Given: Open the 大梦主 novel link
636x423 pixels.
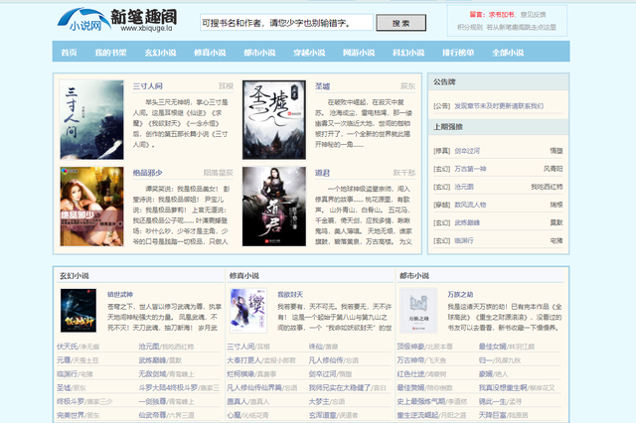Looking at the screenshot, I should point(318,401).
